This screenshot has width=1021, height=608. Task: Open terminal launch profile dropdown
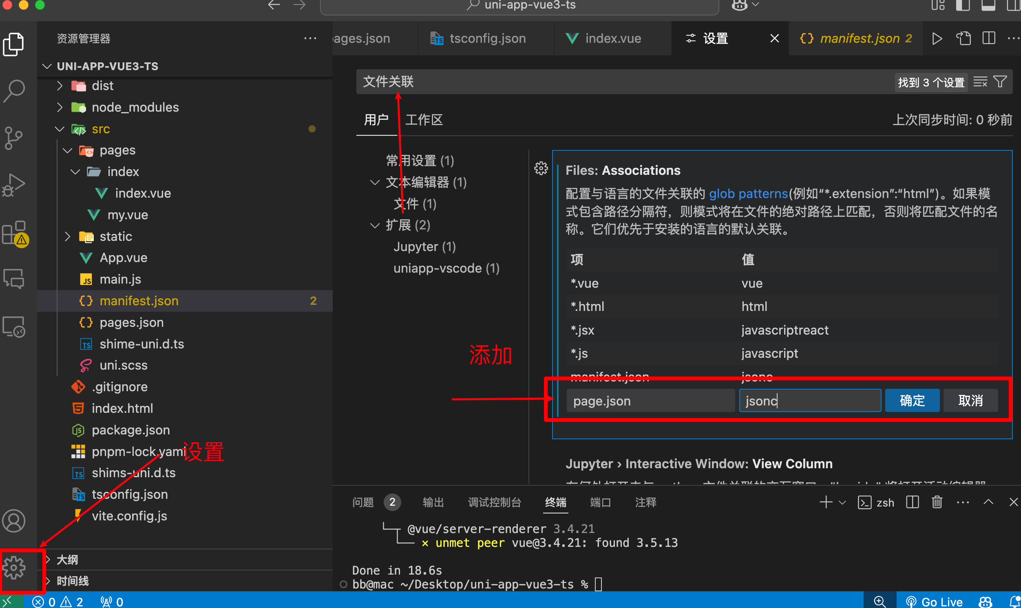coord(842,502)
